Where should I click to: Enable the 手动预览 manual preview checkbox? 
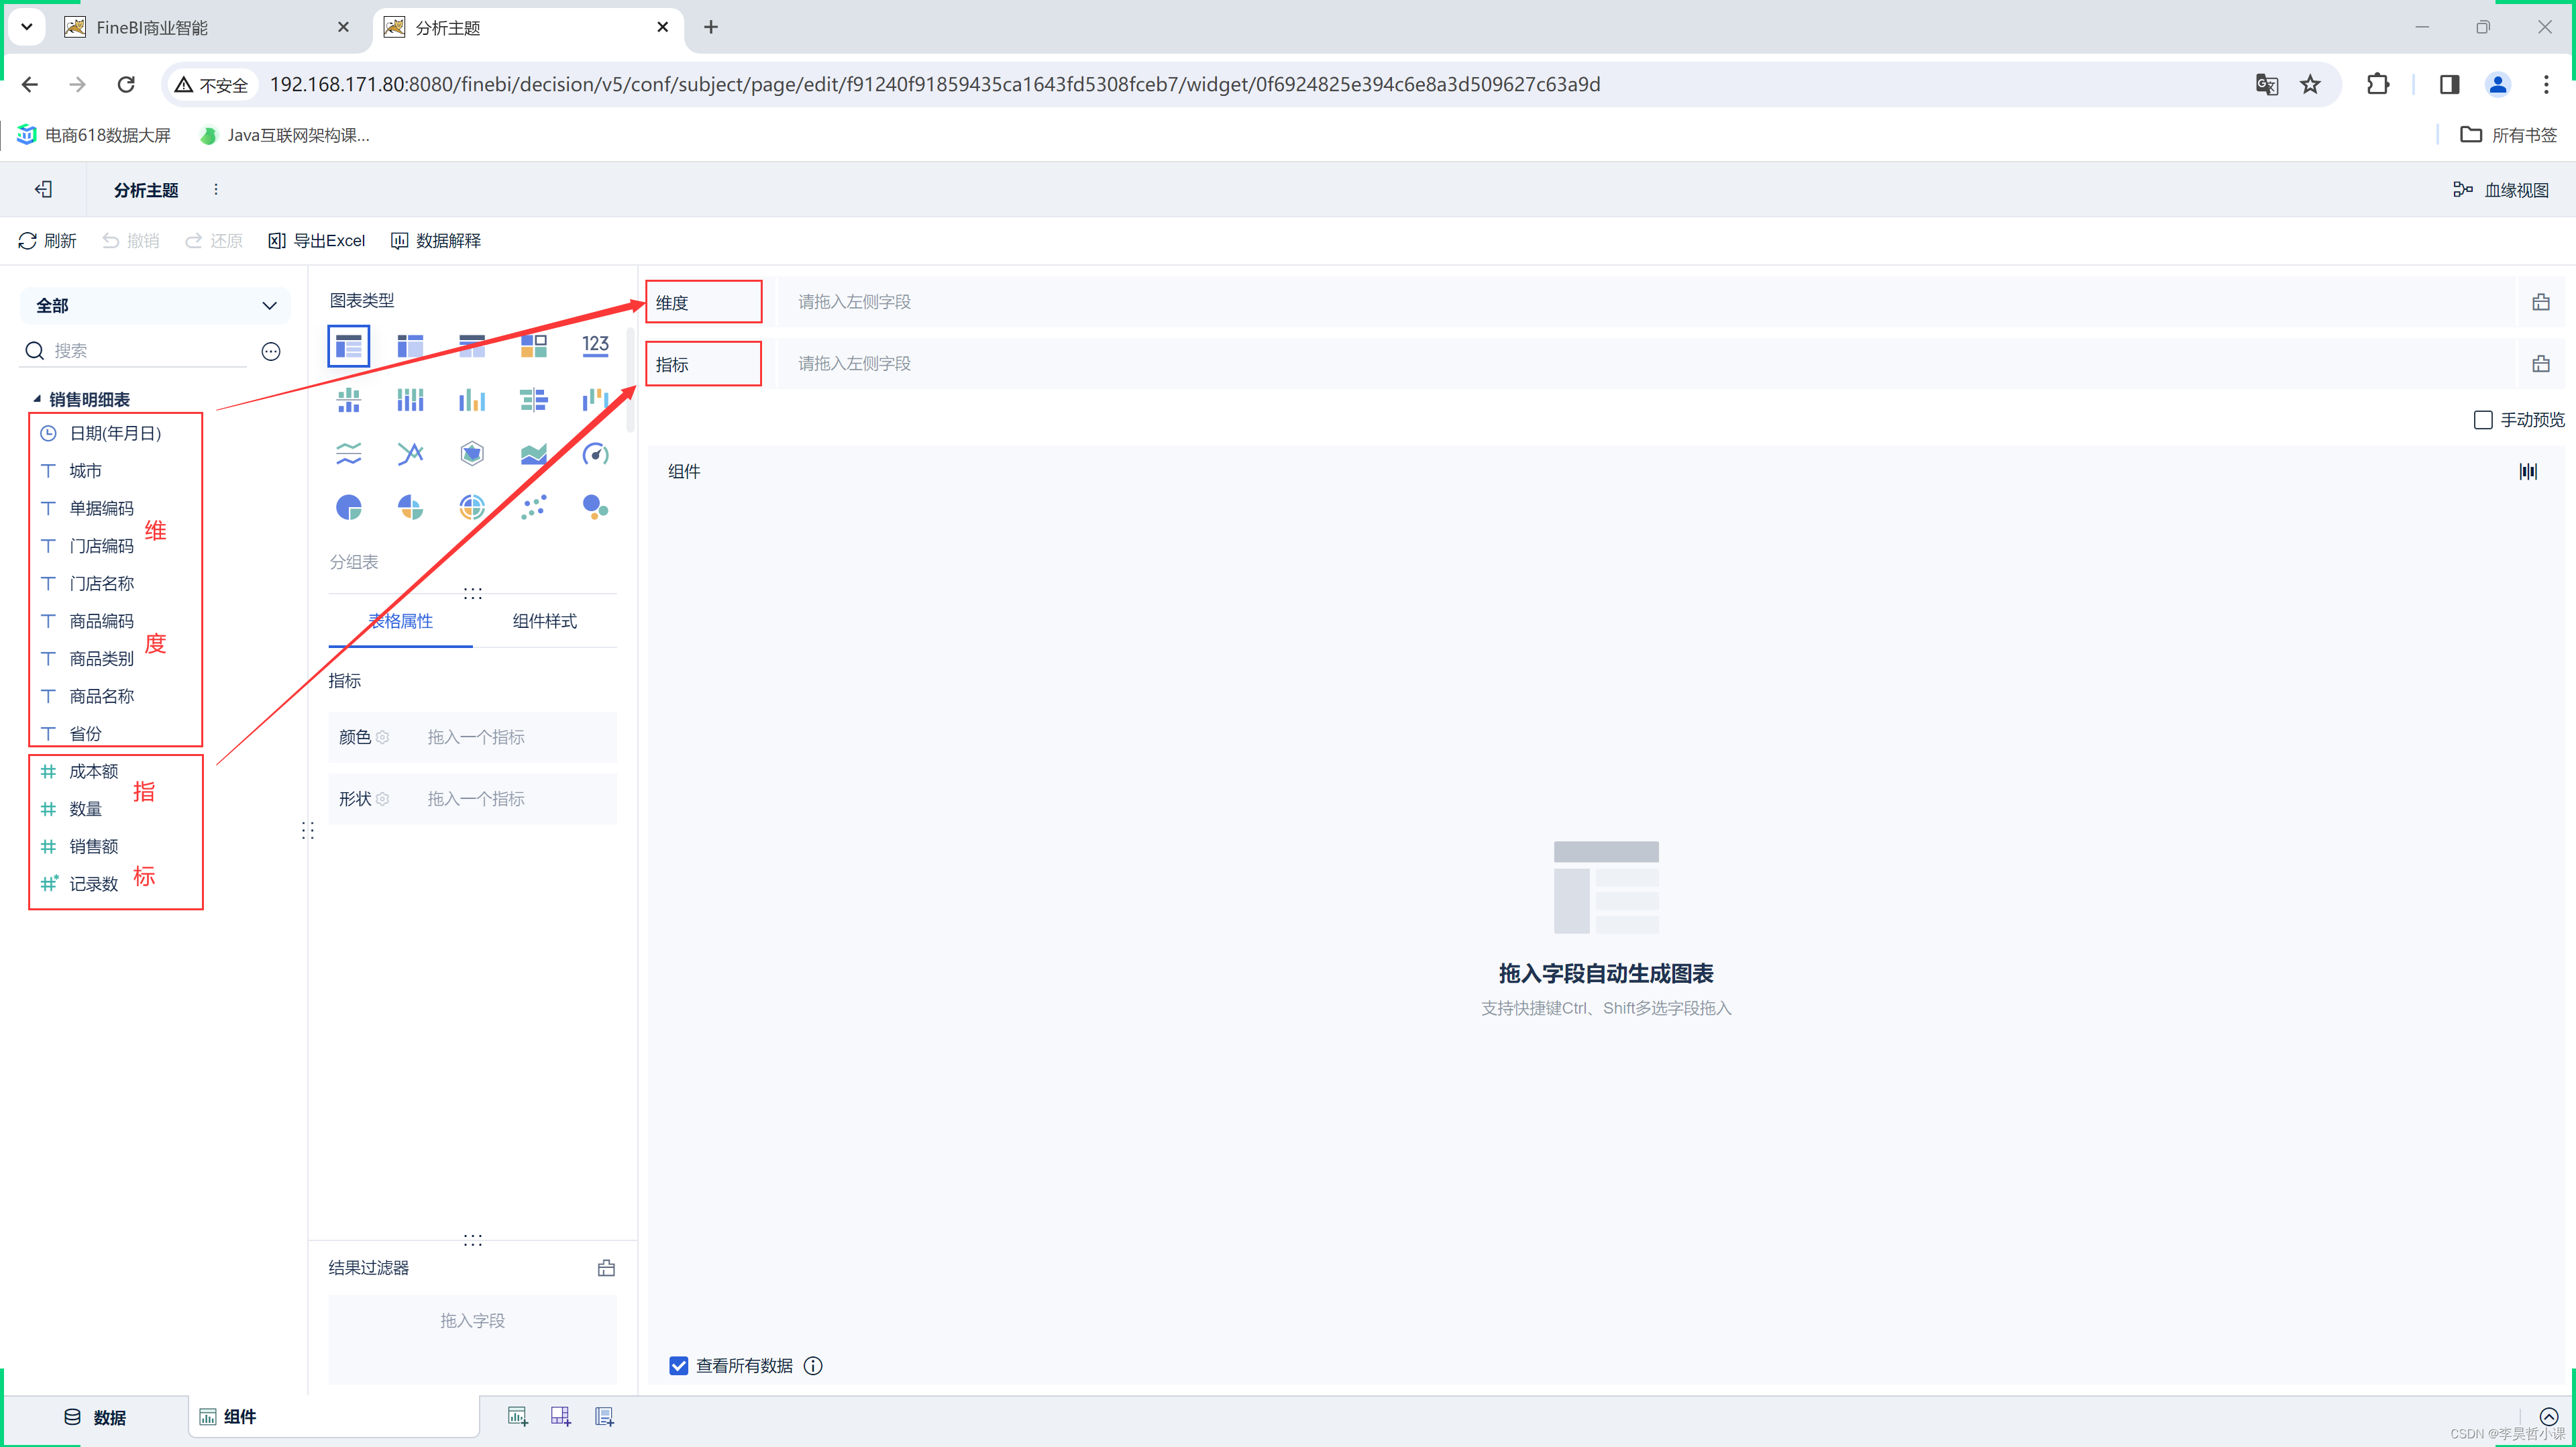click(x=2483, y=420)
